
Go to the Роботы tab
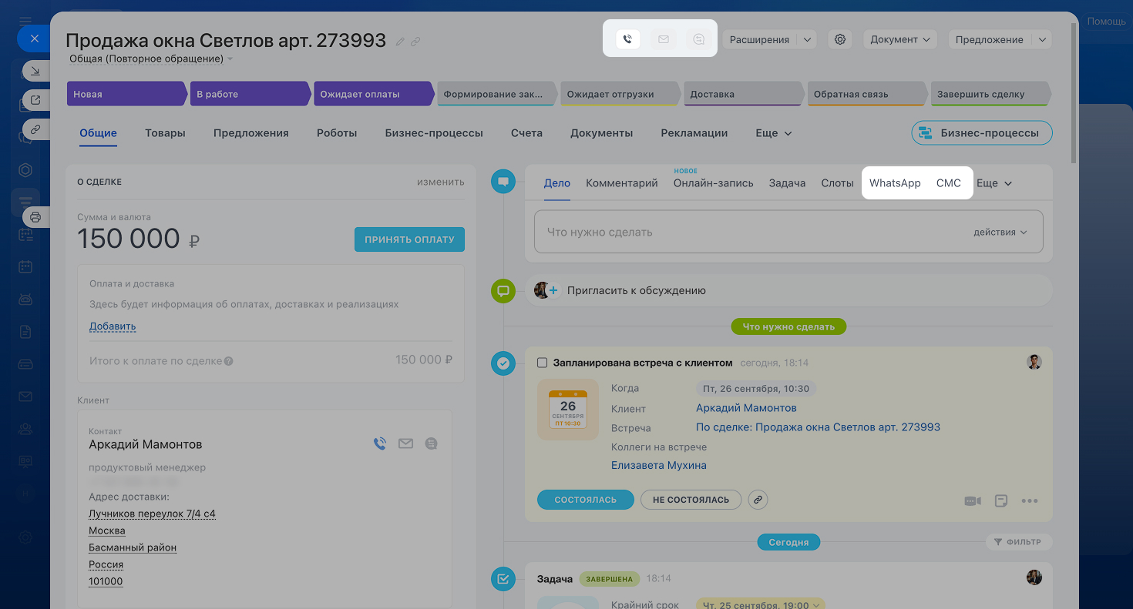(x=337, y=133)
